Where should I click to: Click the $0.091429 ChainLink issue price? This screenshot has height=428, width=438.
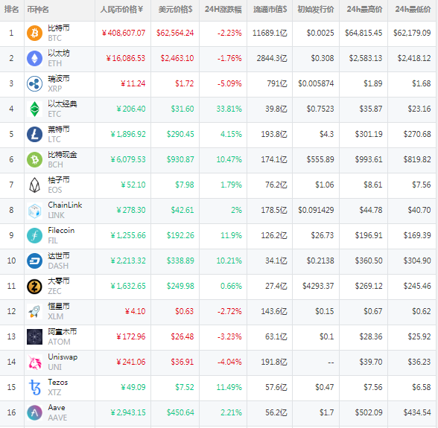pos(316,210)
